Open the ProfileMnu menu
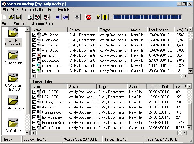Viewport: 194px width, 144px height. click(65, 10)
